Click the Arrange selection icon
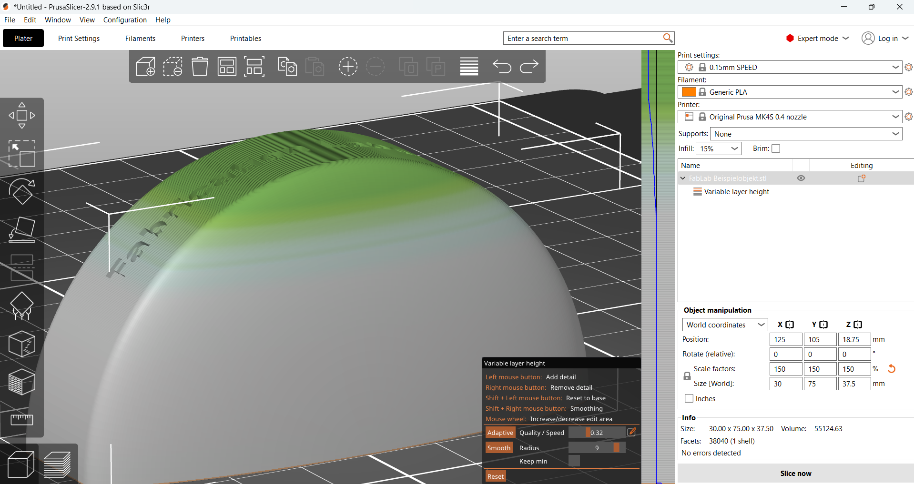Viewport: 914px width, 484px height. point(254,67)
